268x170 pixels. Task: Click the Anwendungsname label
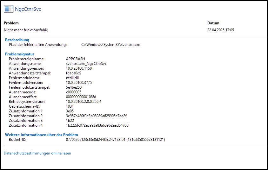pos(25,64)
